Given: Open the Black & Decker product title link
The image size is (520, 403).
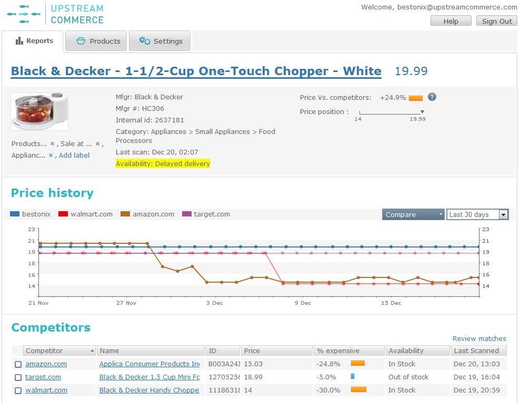Looking at the screenshot, I should click(196, 71).
